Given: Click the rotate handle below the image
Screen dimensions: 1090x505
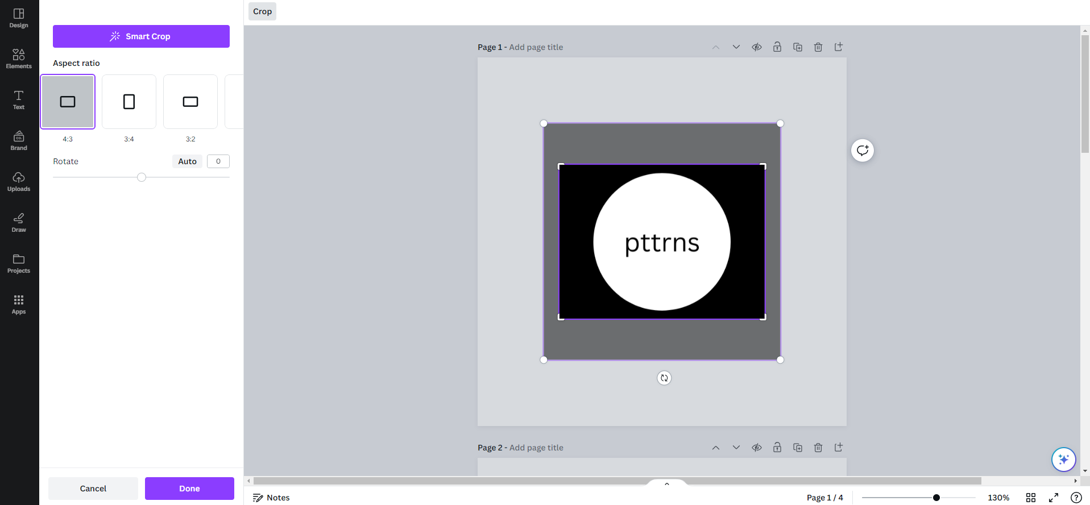Looking at the screenshot, I should point(664,378).
